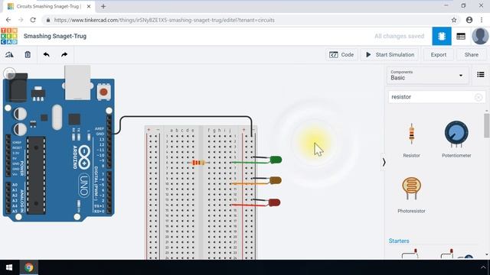The width and height of the screenshot is (490, 275).
Task: Bookmark this page with the star
Action: 454,20
